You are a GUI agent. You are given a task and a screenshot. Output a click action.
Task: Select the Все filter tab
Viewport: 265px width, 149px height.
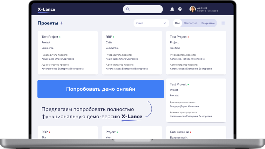tap(177, 23)
